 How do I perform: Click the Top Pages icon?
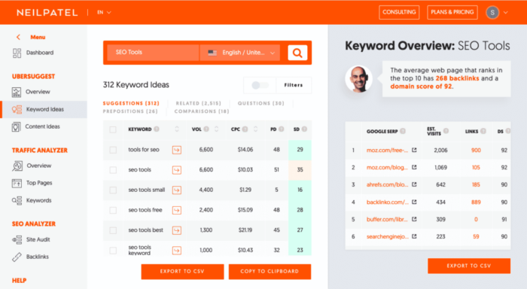click(x=17, y=183)
